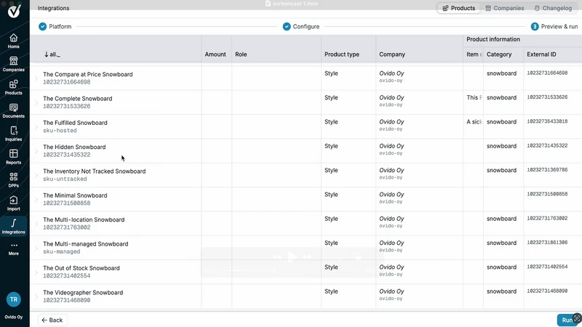The image size is (582, 327).
Task: Click the TR user avatar
Action: [14, 299]
